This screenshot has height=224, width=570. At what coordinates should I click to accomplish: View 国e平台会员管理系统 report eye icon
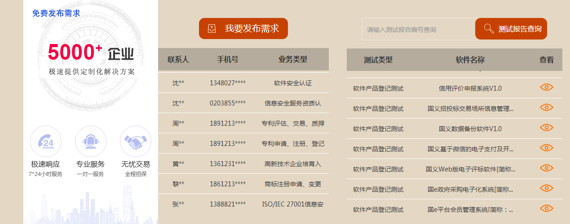click(546, 208)
